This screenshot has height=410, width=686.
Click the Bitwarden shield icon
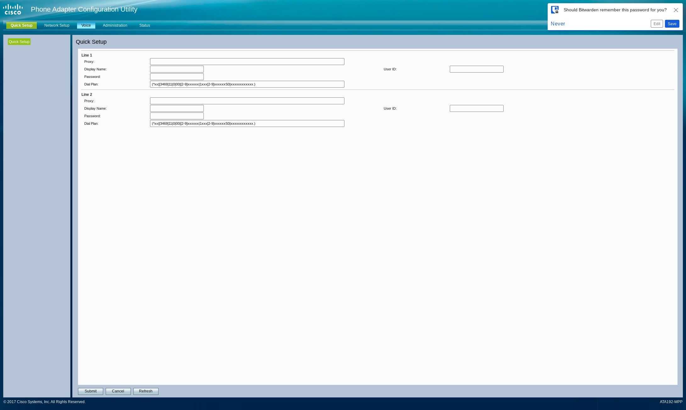pos(555,10)
